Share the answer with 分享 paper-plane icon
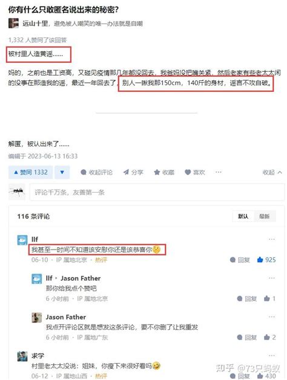The width and height of the screenshot is (287, 380). click(133, 172)
